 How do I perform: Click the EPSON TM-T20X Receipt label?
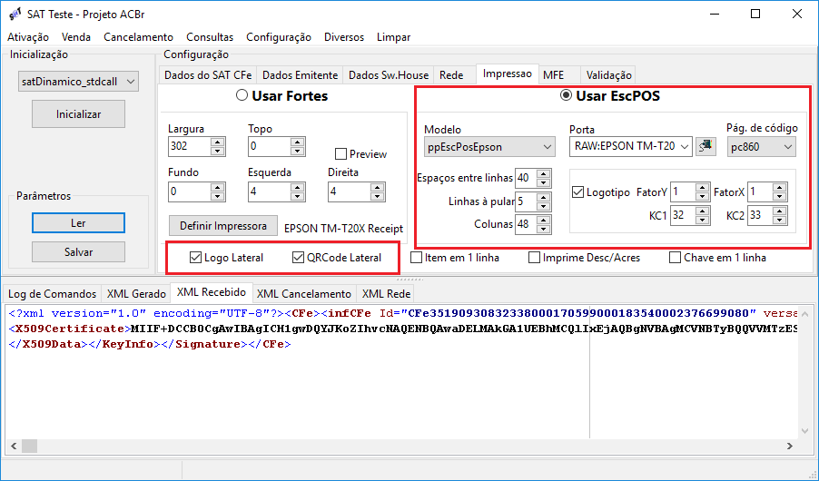344,228
